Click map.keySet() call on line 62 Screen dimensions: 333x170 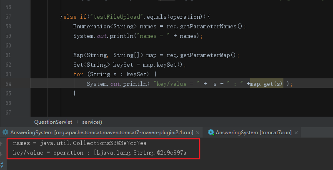click(x=163, y=65)
